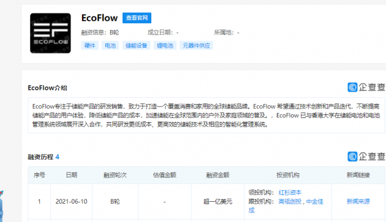Select the 元器件供应 tag

click(x=196, y=45)
